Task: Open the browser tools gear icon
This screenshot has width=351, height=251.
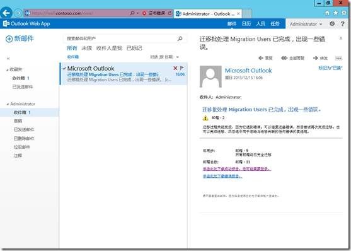Action: click(x=344, y=13)
